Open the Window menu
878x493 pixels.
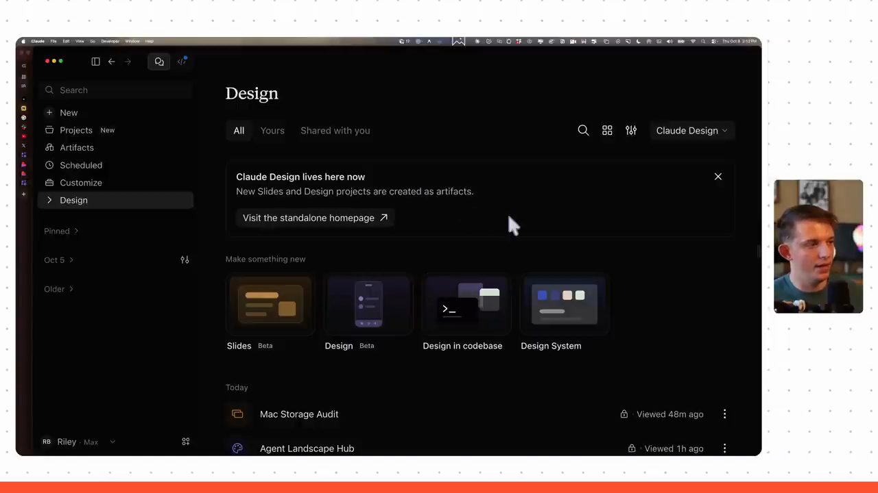click(x=132, y=41)
